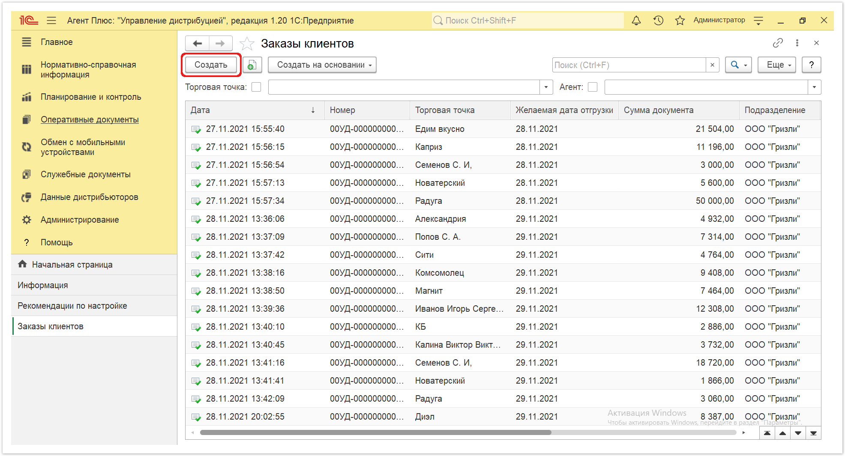The height and width of the screenshot is (456, 845).
Task: Add Заказы клиентов to favorites star
Action: point(247,44)
